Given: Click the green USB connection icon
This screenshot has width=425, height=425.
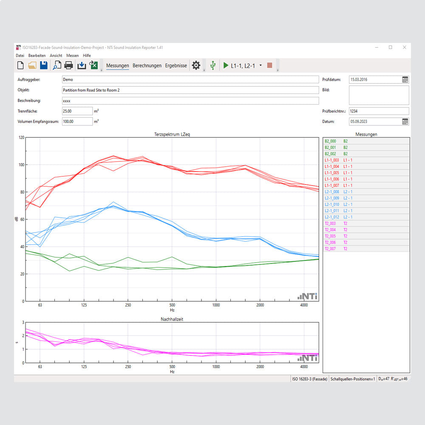Looking at the screenshot, I should 213,65.
